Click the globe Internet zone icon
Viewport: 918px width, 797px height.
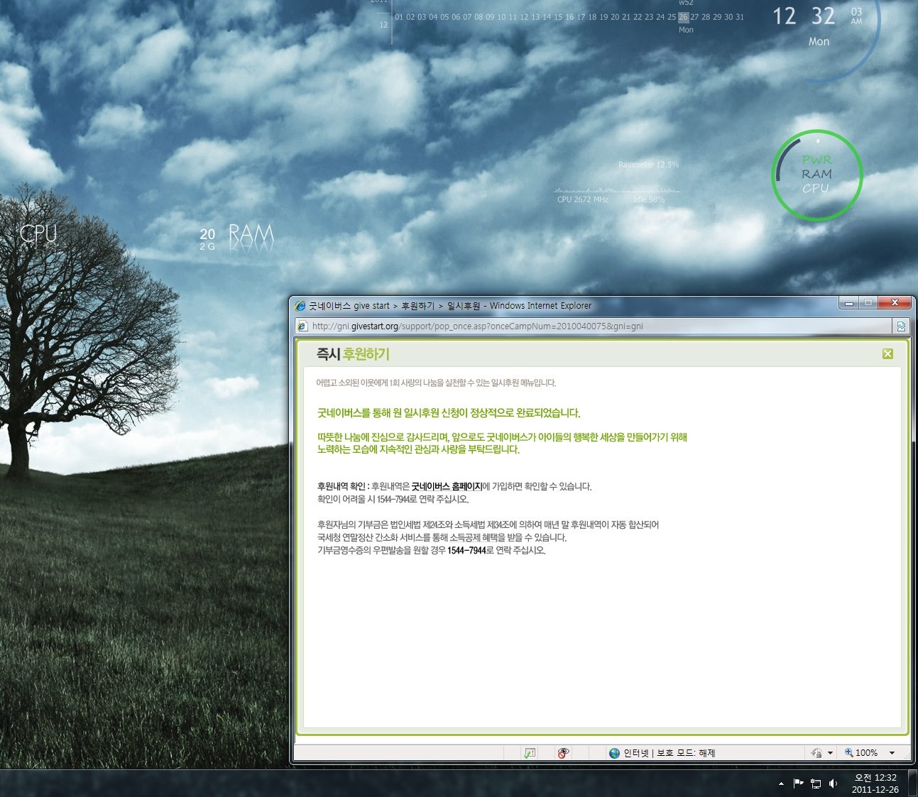[x=614, y=753]
